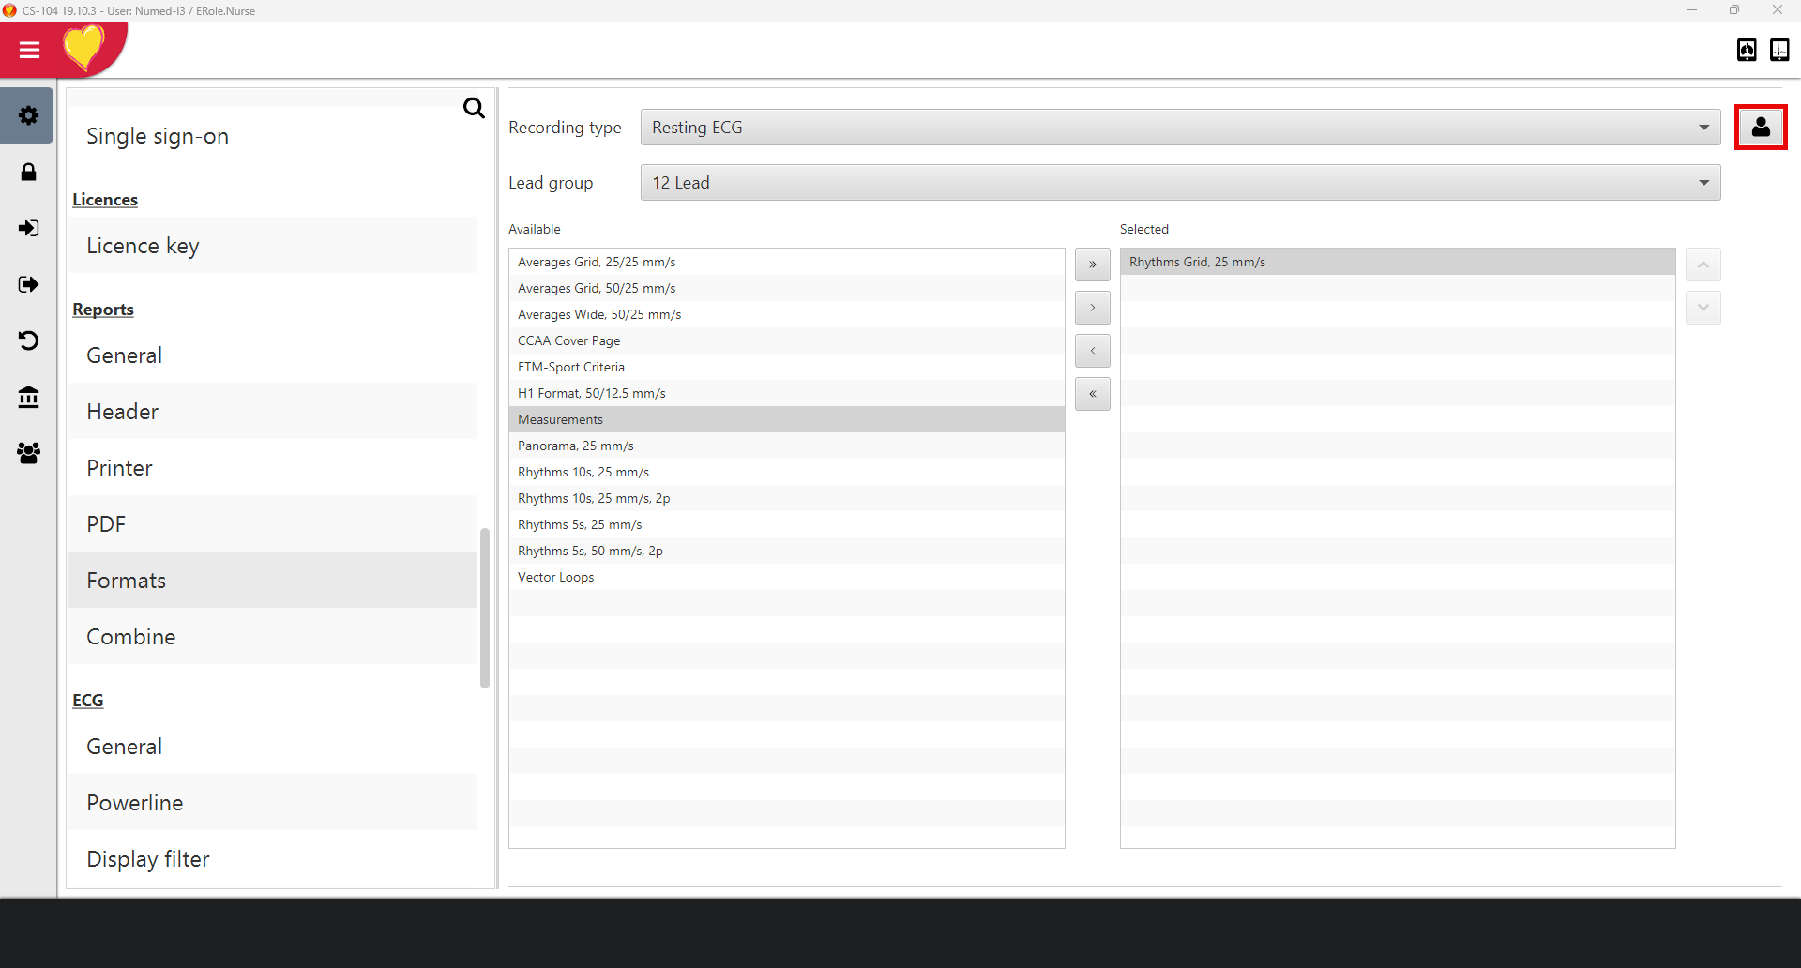This screenshot has width=1801, height=968.
Task: Select Vector Loops in Available list
Action: (556, 577)
